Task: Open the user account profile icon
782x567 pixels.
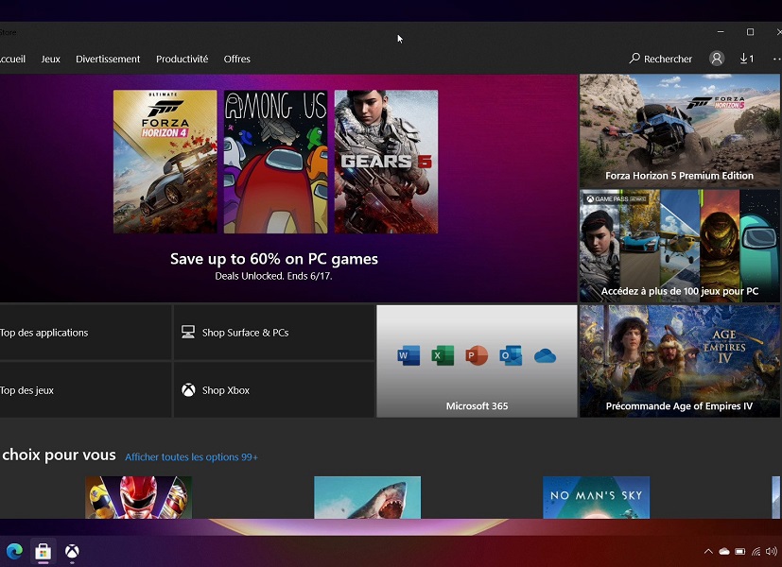Action: tap(717, 59)
